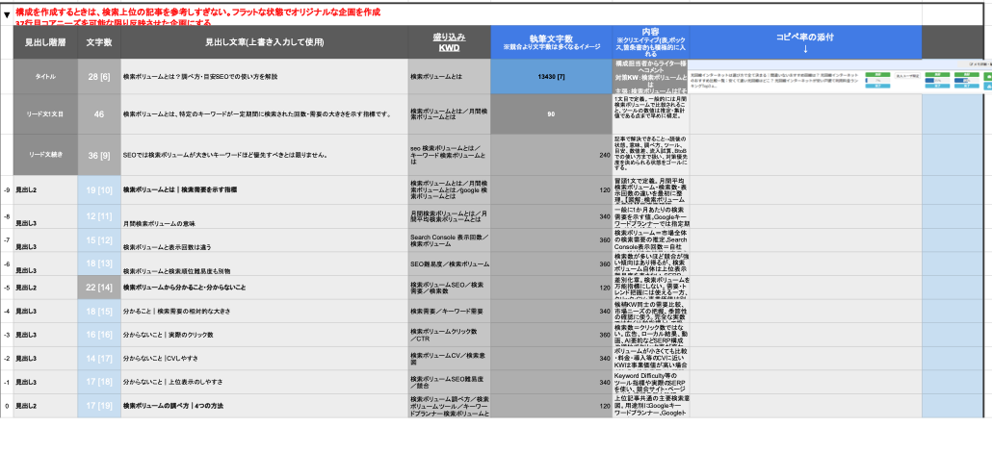The width and height of the screenshot is (992, 452).
Task: Click the 見出しL2 label in row -9
Action: [45, 189]
